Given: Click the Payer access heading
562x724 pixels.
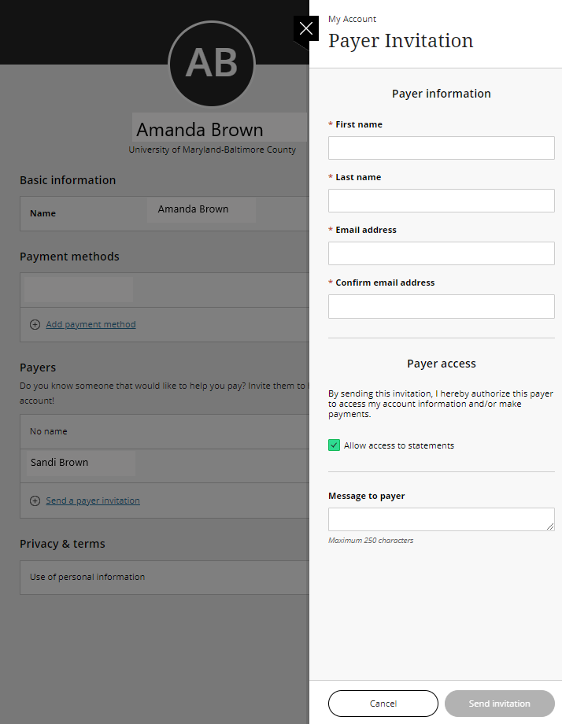Looking at the screenshot, I should coord(441,364).
